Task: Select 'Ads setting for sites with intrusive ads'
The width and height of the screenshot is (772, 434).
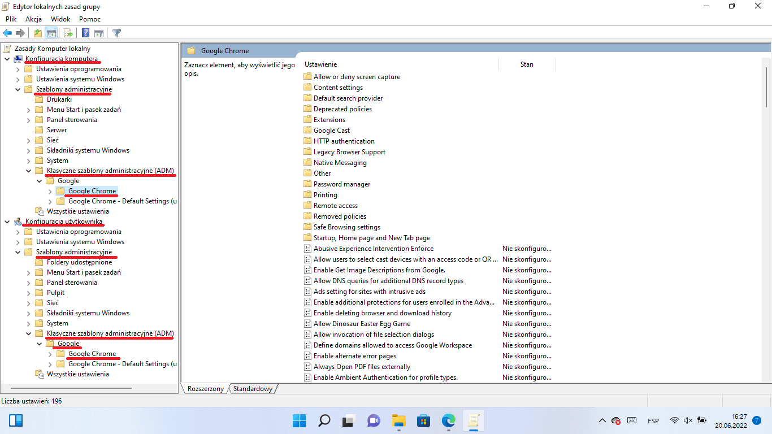Action: tap(370, 292)
